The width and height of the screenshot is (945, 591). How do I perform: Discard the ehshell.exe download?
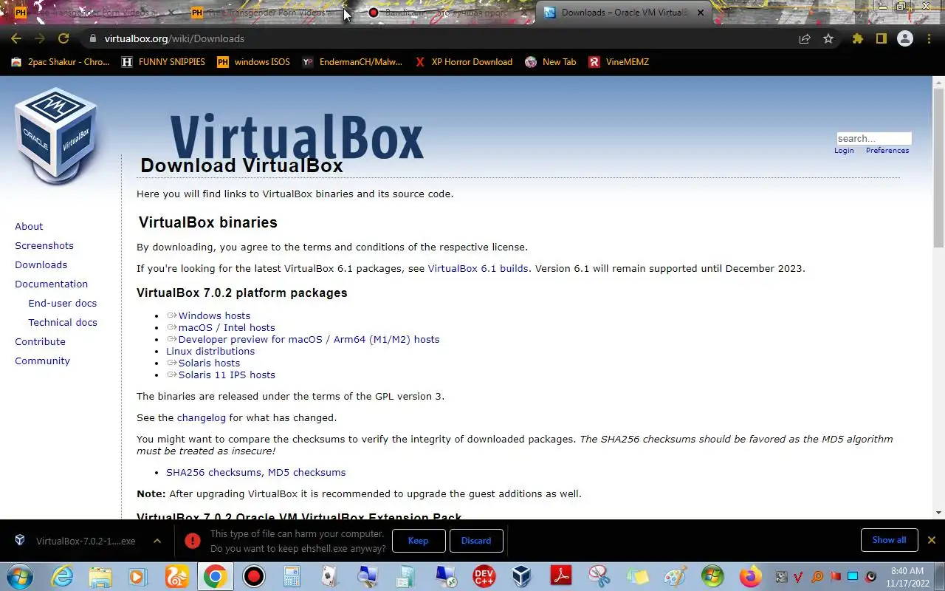pyautogui.click(x=476, y=541)
